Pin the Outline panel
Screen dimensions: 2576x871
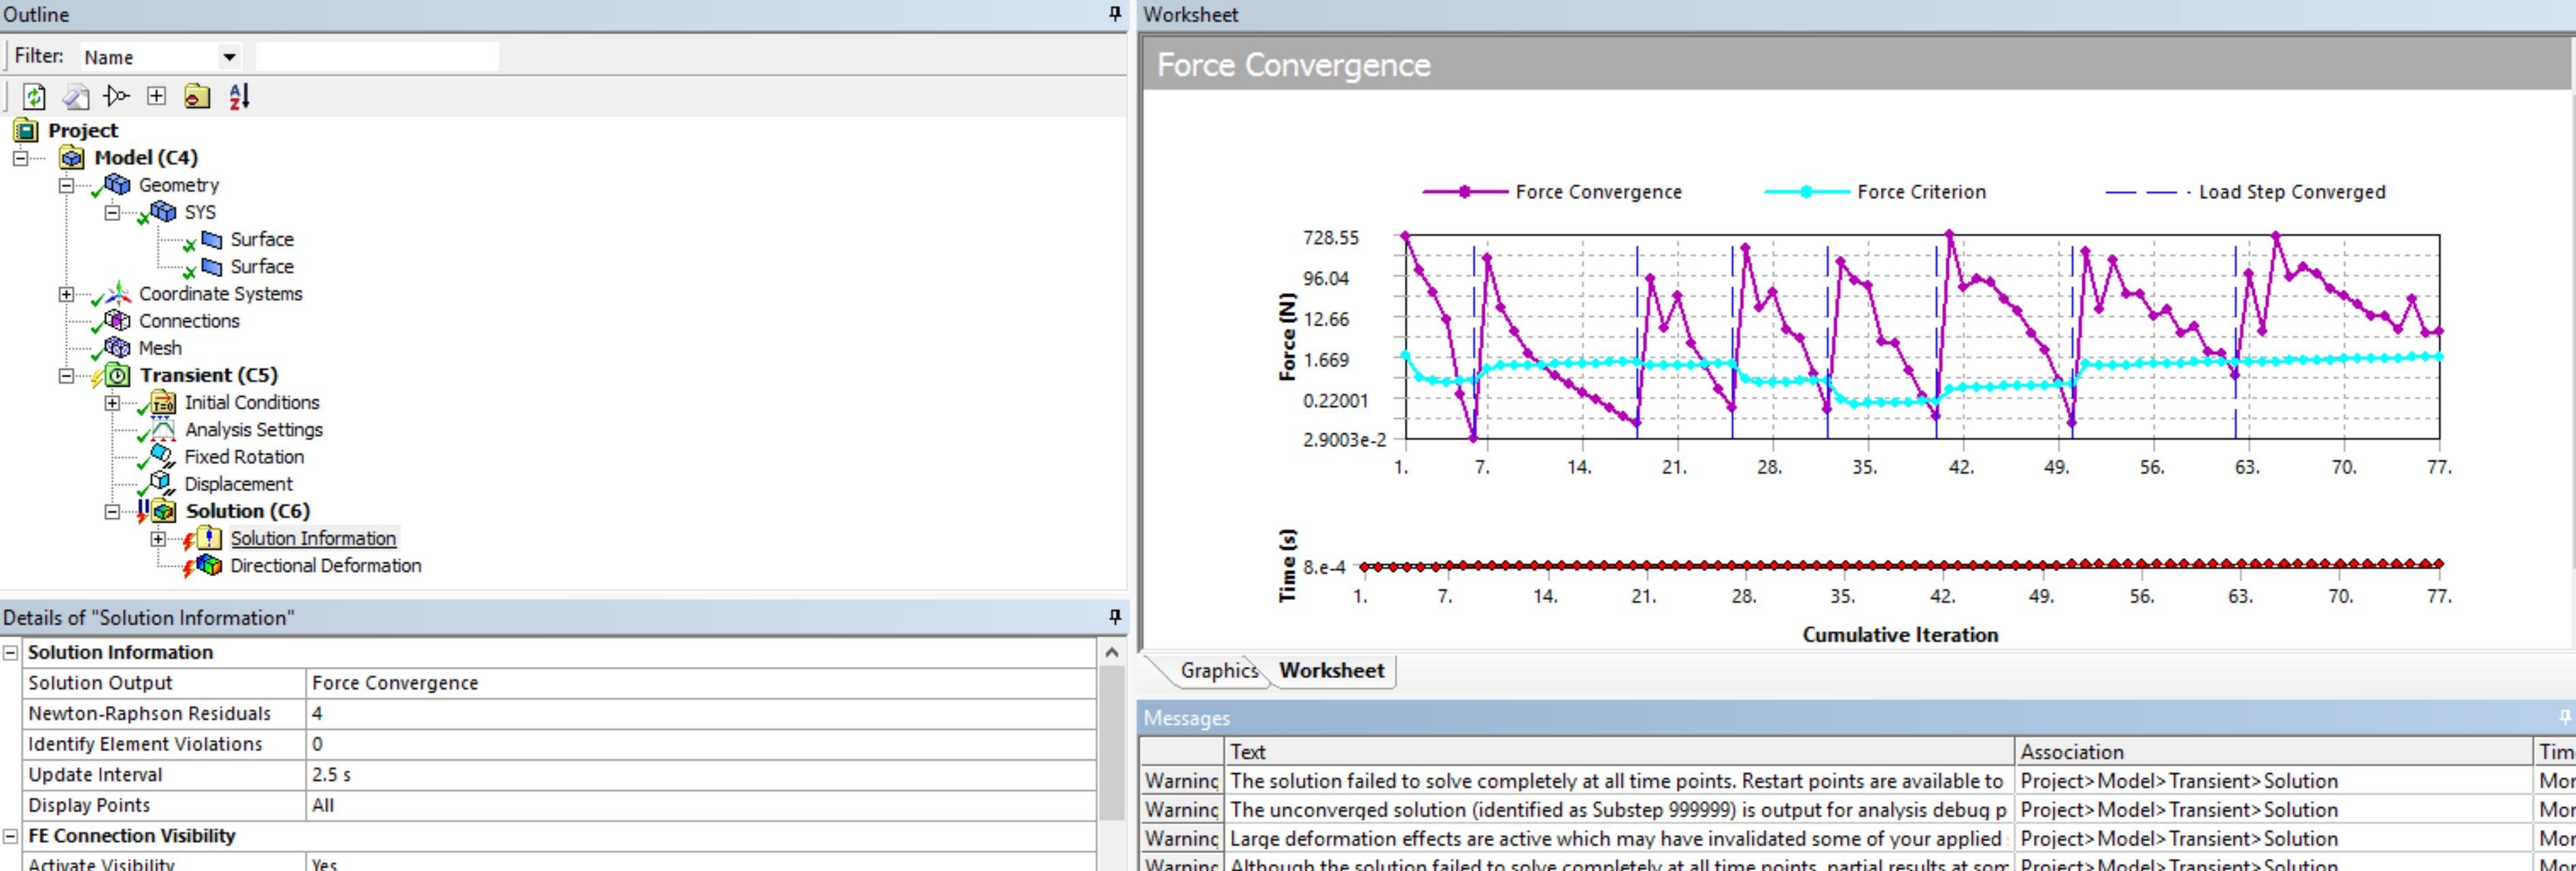coord(1115,14)
